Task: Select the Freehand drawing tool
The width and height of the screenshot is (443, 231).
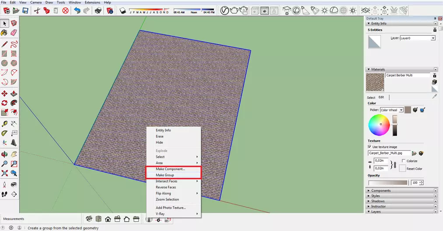Action: coord(14,44)
